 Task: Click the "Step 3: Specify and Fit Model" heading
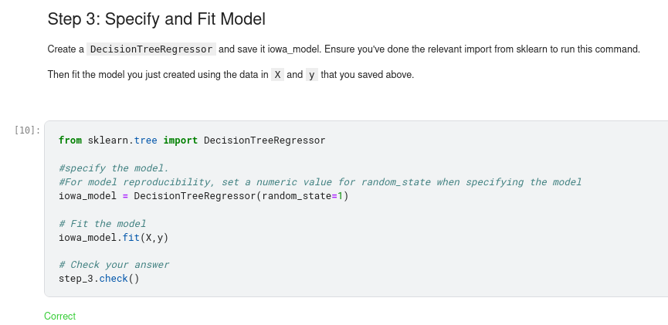click(x=156, y=19)
